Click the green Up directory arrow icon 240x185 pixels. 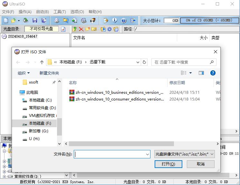(x=75, y=29)
